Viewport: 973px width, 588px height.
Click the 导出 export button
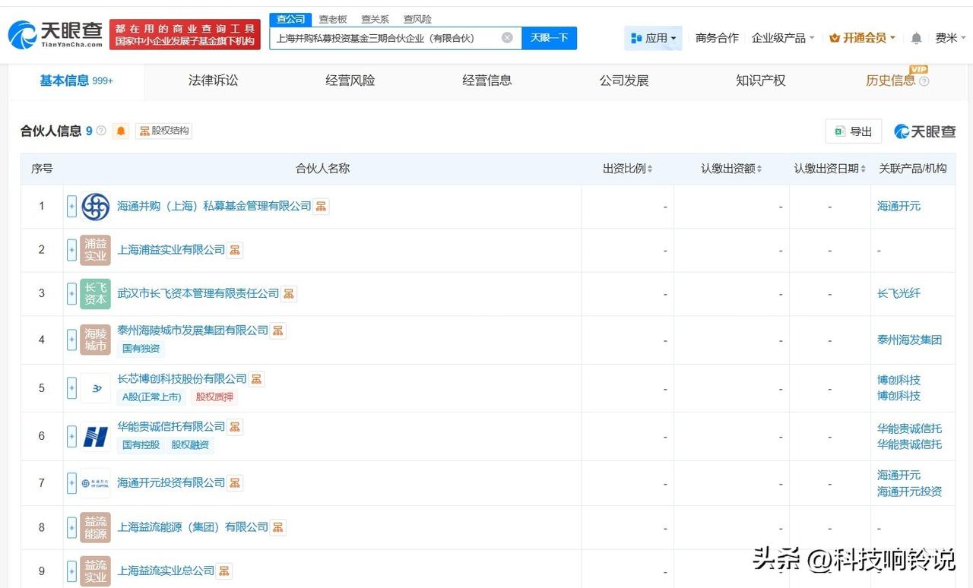(x=854, y=131)
